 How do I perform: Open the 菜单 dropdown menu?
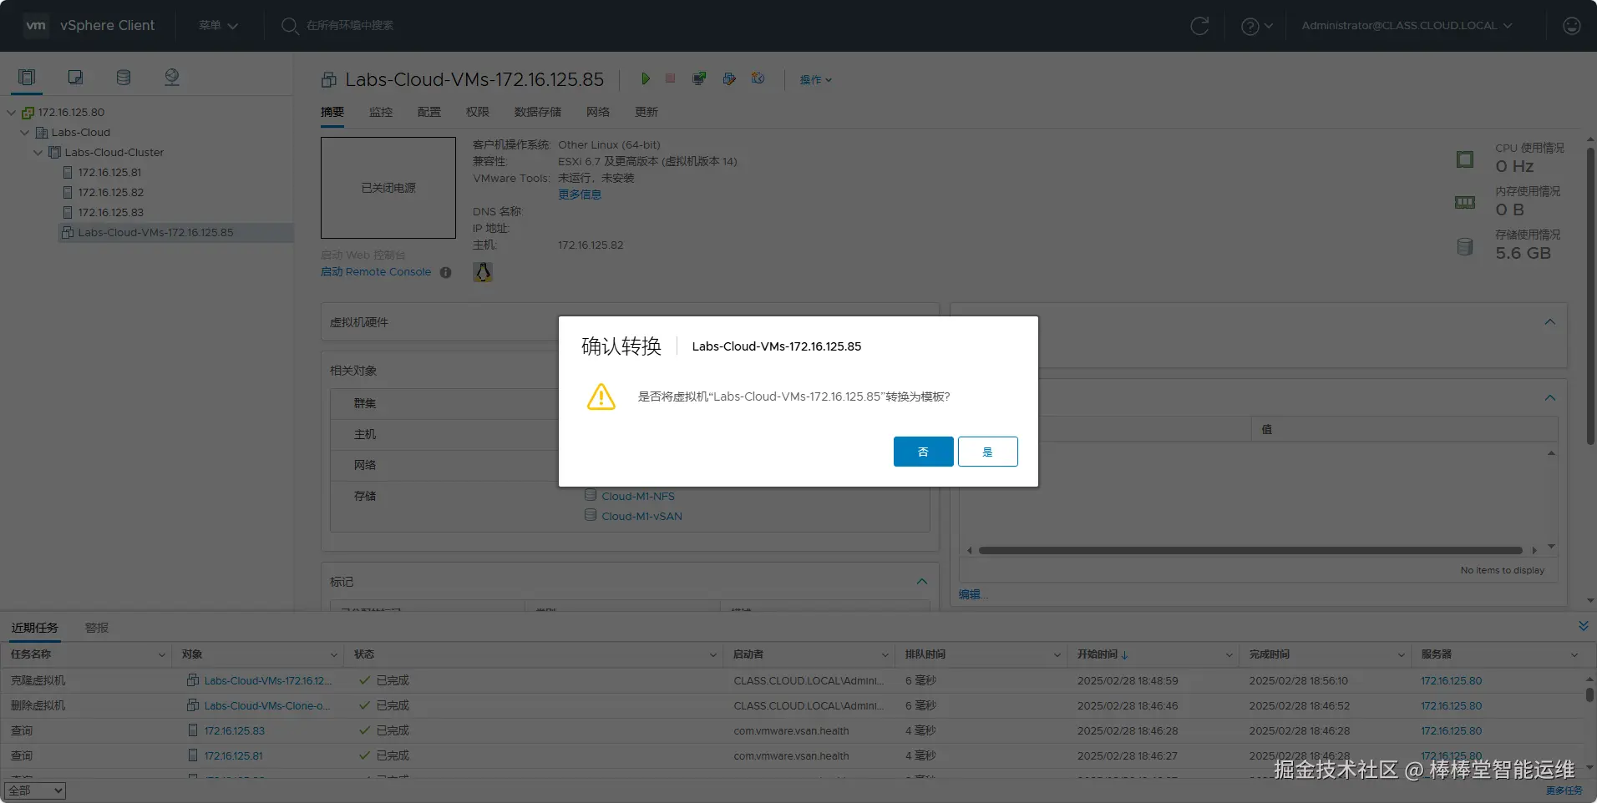coord(218,26)
